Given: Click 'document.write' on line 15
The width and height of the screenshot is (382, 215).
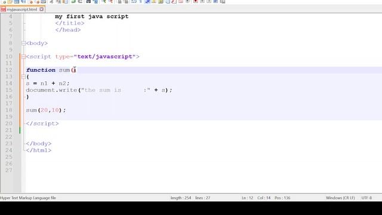Looking at the screenshot, I should pyautogui.click(x=51, y=90).
